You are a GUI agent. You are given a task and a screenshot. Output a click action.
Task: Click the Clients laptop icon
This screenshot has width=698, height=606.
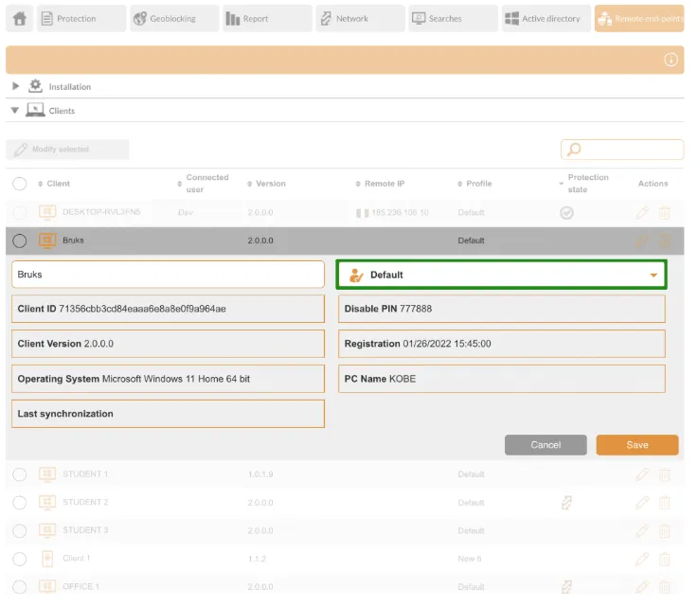click(35, 110)
